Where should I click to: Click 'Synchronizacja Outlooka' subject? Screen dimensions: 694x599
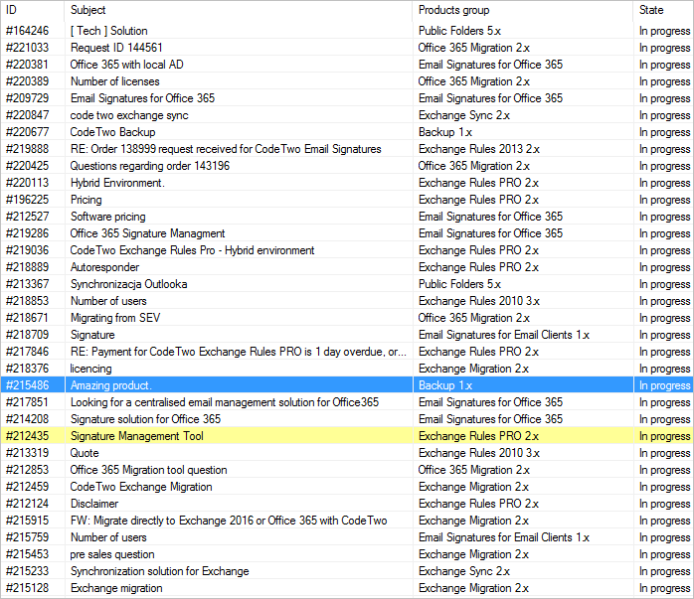pyautogui.click(x=129, y=284)
